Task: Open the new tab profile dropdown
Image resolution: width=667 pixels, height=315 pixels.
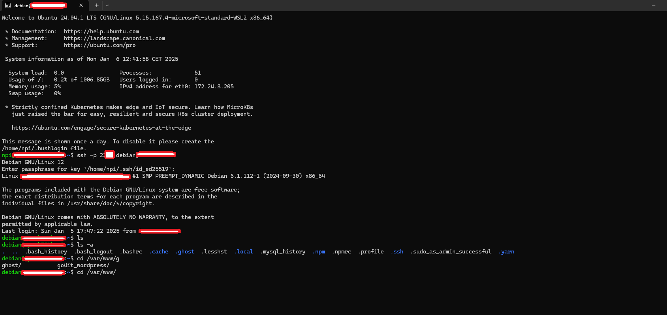Action: (107, 5)
